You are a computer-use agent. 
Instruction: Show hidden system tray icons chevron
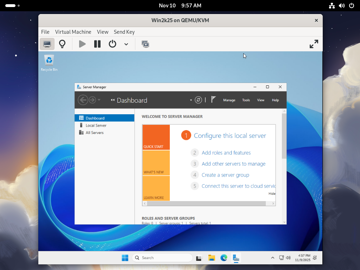pyautogui.click(x=272, y=258)
